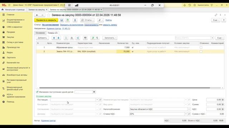Click the Автор Администратор link

(x=48, y=121)
